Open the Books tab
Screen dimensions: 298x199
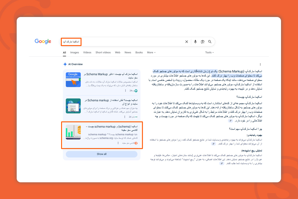point(139,53)
